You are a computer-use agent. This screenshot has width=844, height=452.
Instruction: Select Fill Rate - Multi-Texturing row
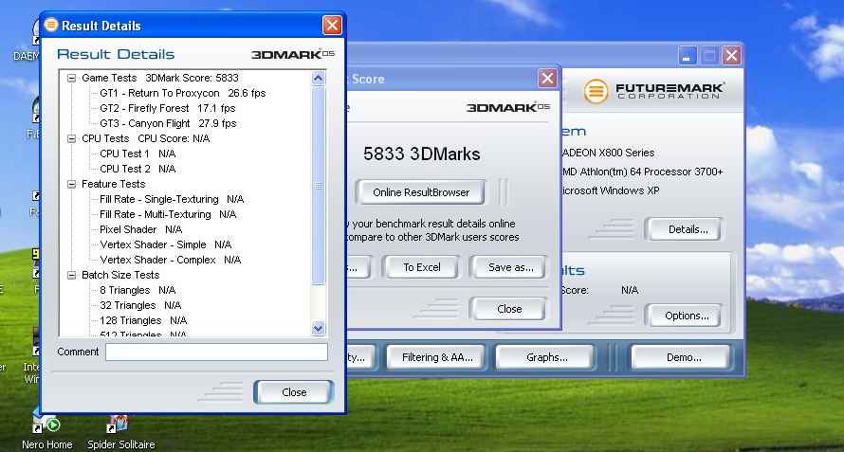pyautogui.click(x=168, y=214)
